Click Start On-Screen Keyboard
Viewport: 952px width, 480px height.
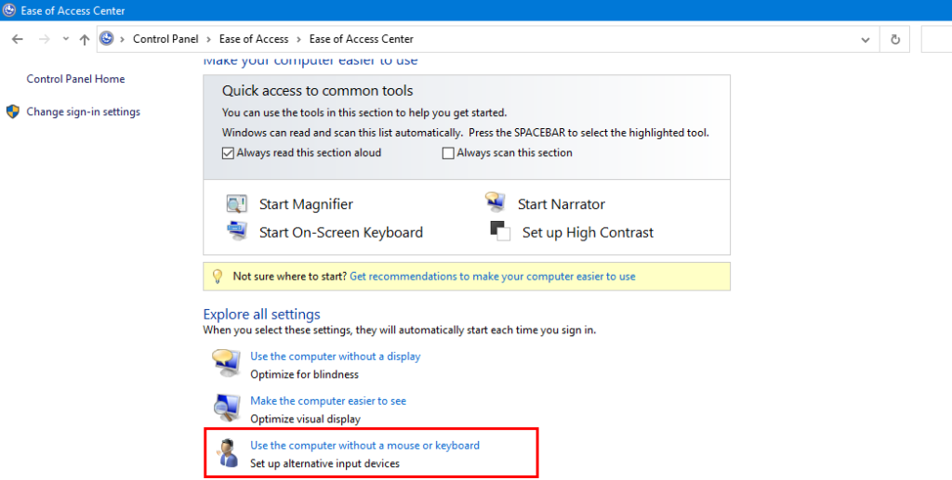coord(340,233)
